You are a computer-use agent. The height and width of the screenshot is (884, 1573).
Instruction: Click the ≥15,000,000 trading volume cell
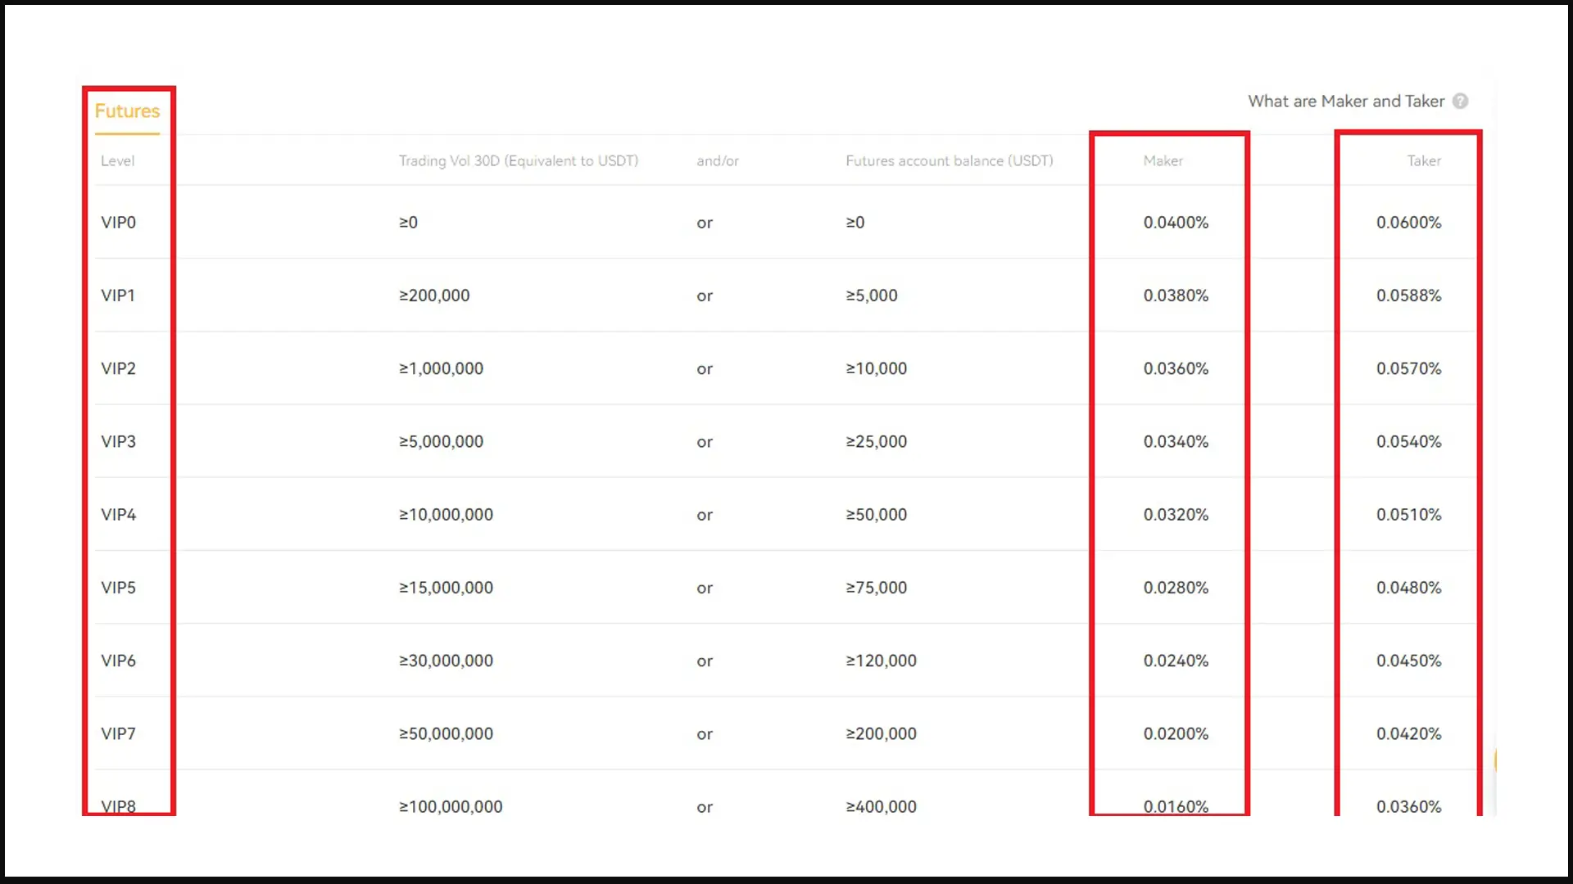point(446,588)
